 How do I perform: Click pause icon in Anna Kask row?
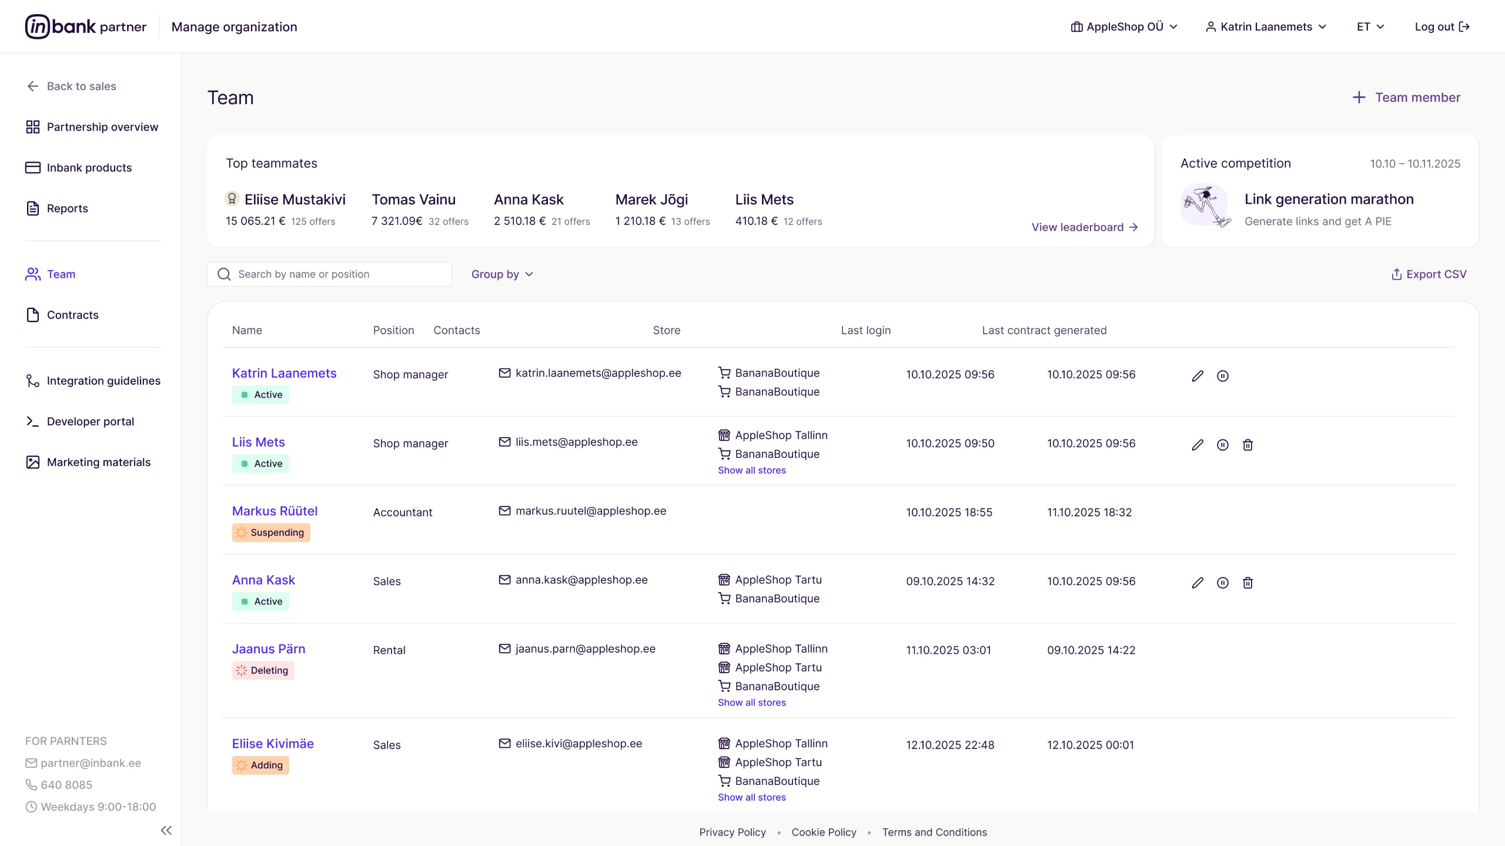coord(1223,583)
